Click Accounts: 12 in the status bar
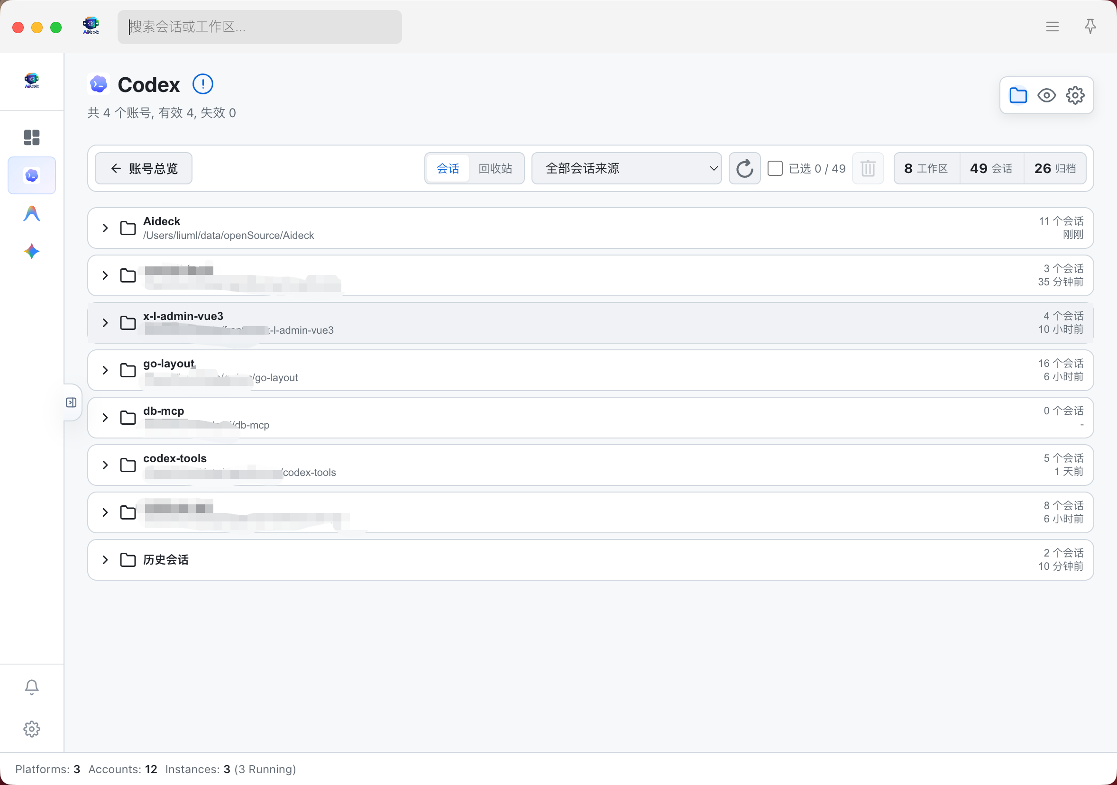Viewport: 1117px width, 785px height. [x=123, y=769]
